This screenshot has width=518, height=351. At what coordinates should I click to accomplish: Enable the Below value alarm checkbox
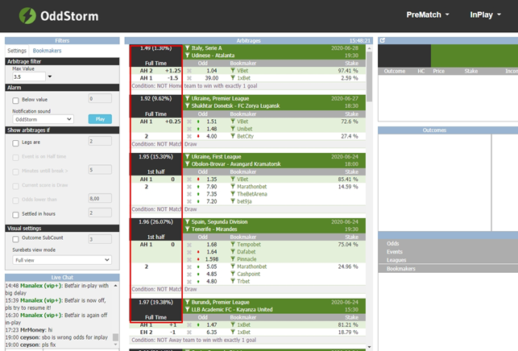(x=15, y=101)
